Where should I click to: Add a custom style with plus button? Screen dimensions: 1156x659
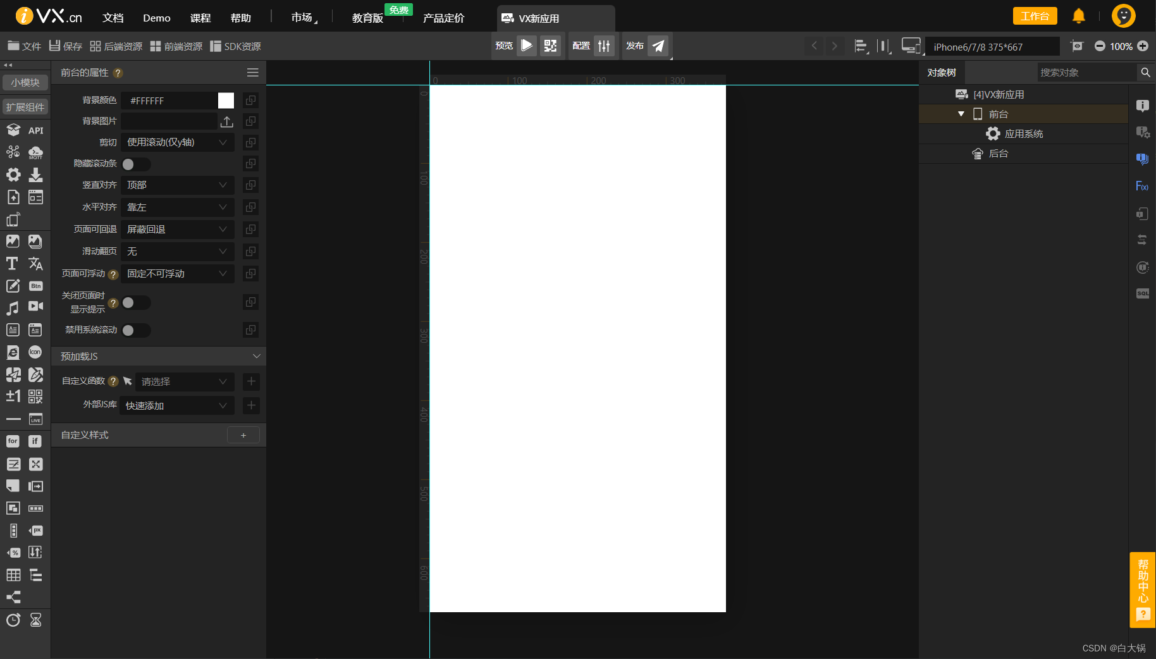pos(243,435)
